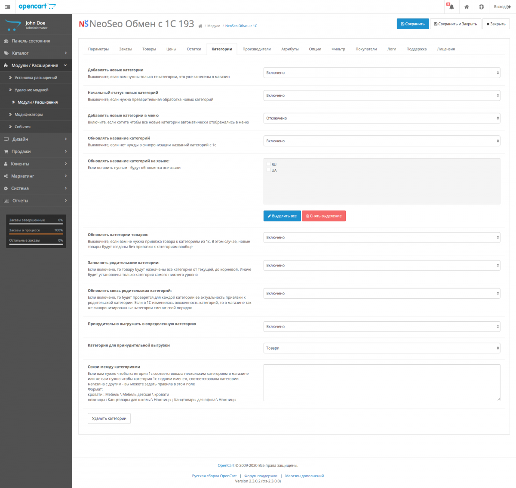The width and height of the screenshot is (516, 488).
Task: Enable the UA language checkbox
Action: click(x=268, y=170)
